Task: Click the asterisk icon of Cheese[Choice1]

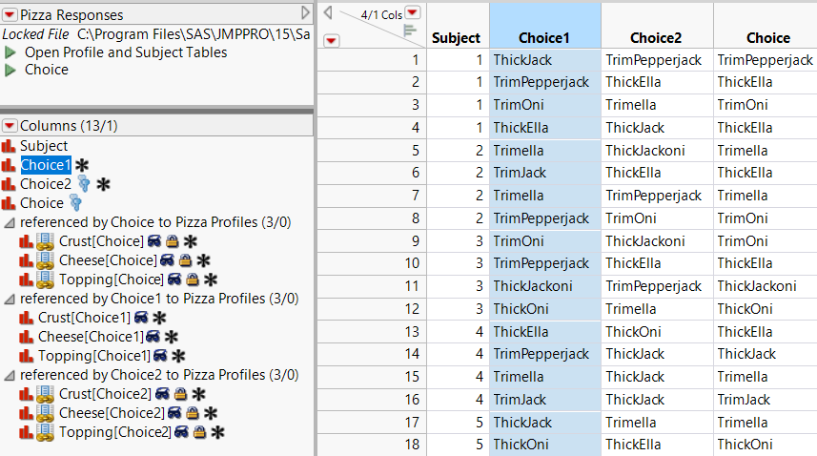Action: point(171,337)
